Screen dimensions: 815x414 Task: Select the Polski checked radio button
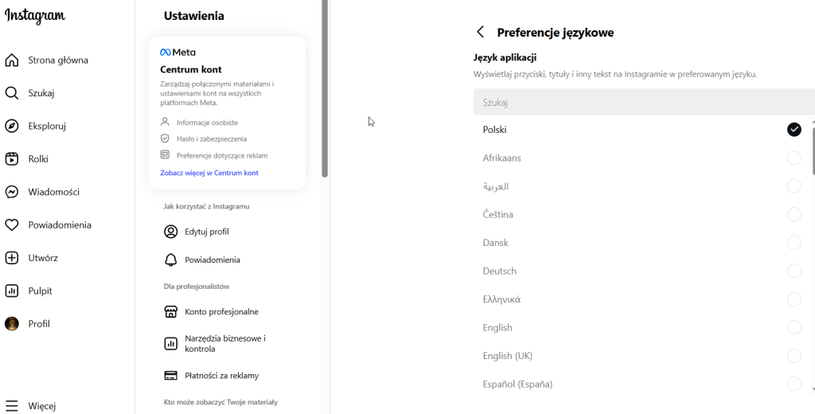(794, 130)
